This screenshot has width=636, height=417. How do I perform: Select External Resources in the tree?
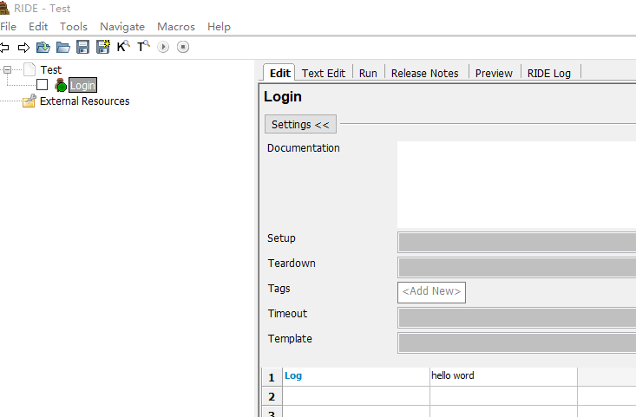pos(84,101)
